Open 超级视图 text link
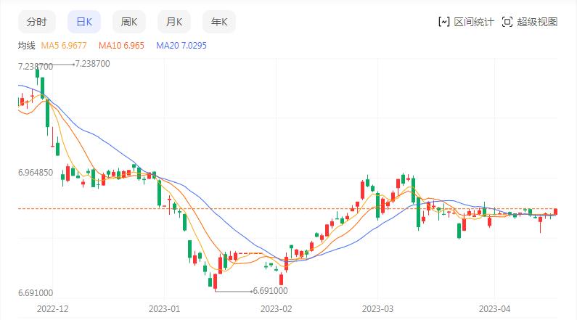Viewport: 577px width, 320px height. tap(537, 22)
